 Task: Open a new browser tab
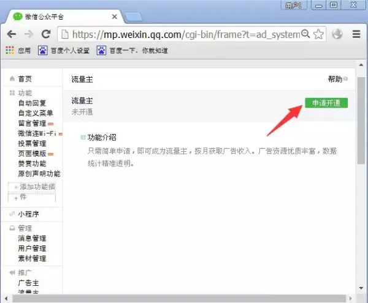(133, 17)
